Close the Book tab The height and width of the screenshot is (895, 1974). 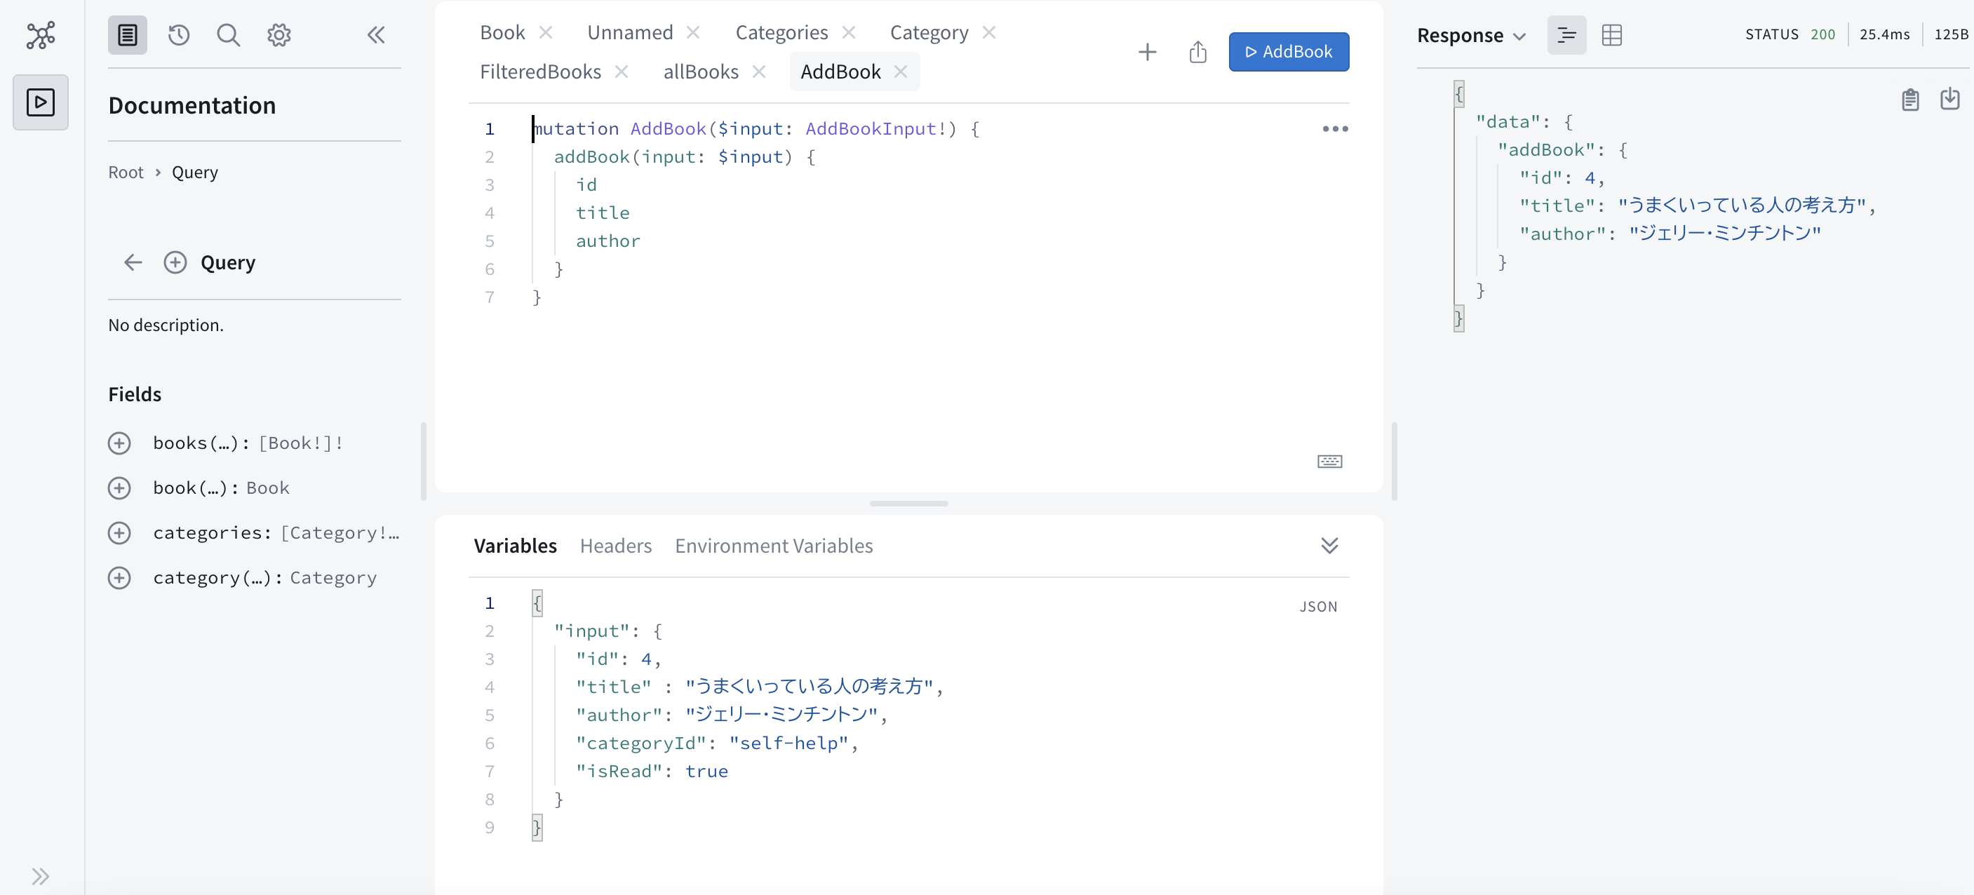point(546,32)
